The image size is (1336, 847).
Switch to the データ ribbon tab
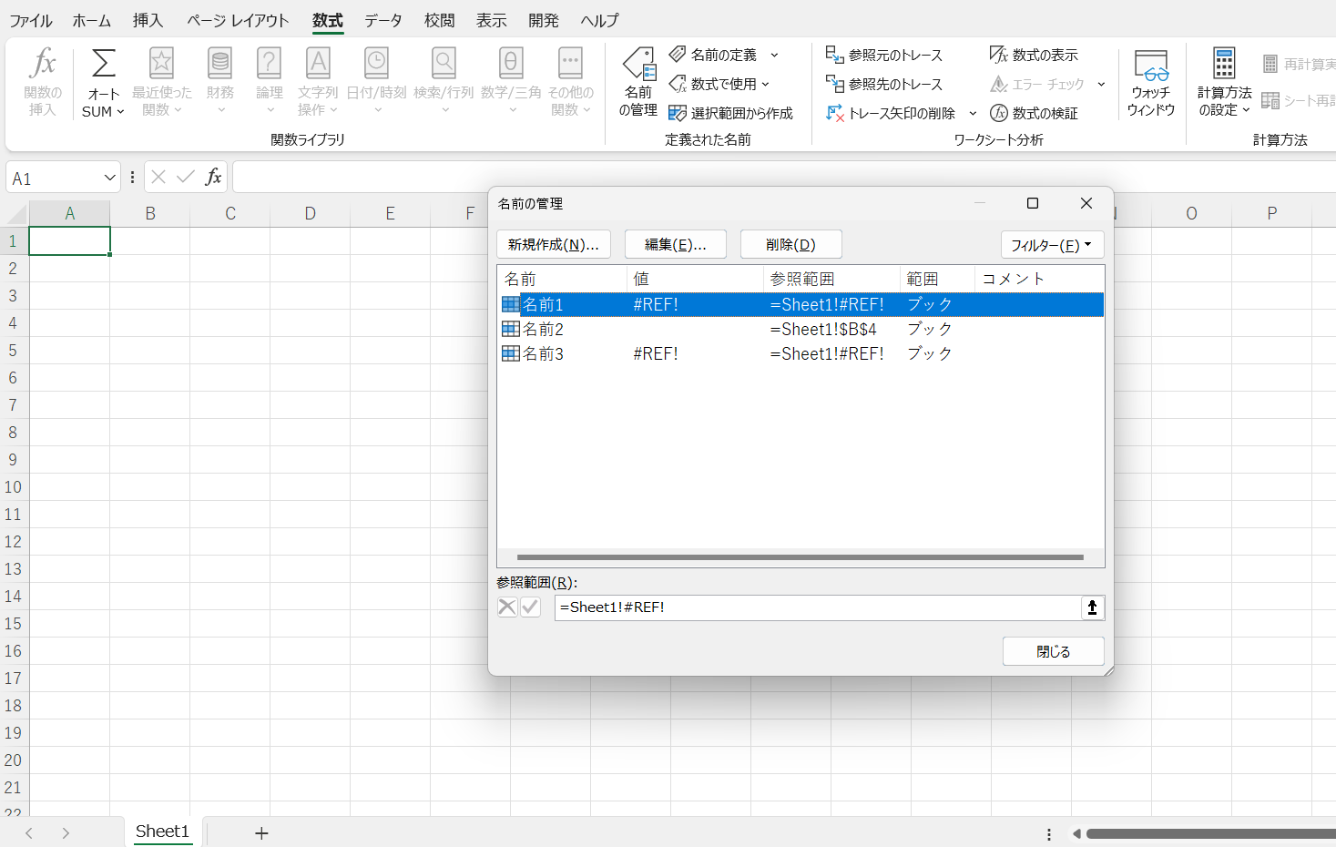[382, 20]
